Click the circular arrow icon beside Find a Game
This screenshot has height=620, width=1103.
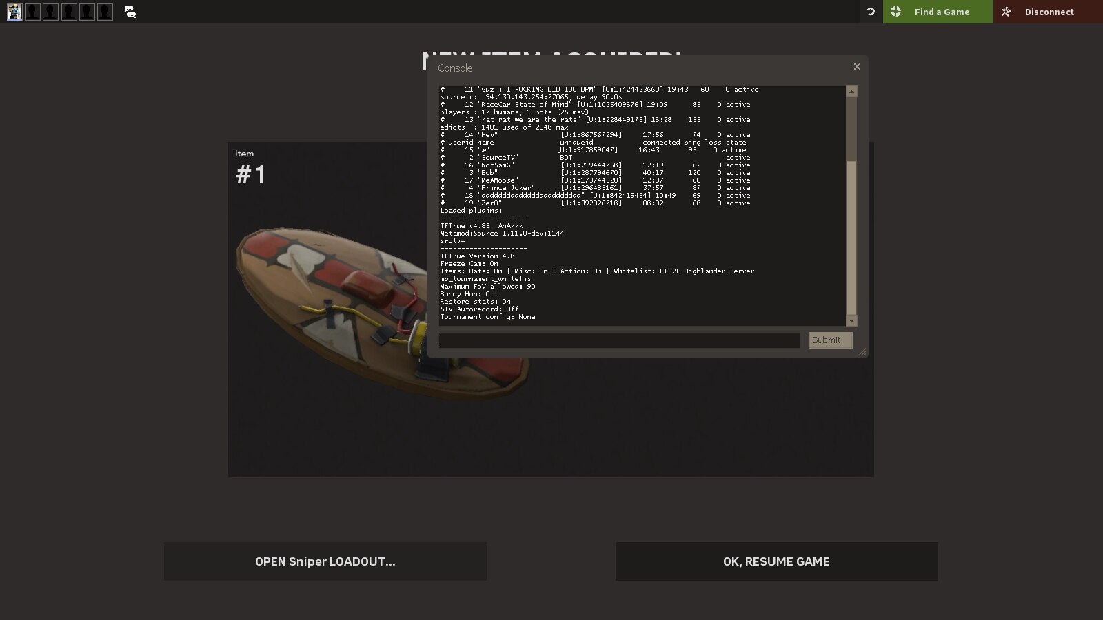[871, 12]
